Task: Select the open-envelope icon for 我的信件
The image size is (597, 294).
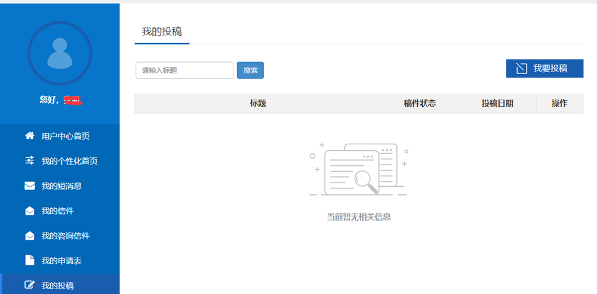Action: tap(30, 211)
